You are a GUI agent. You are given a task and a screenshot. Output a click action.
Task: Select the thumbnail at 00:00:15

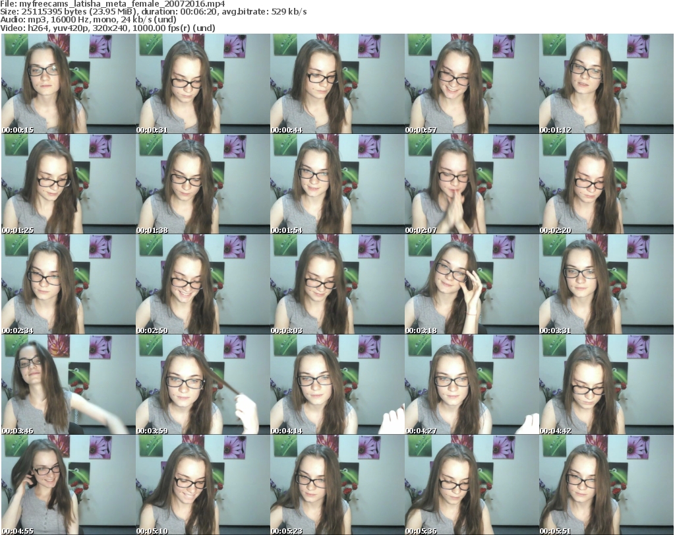click(69, 84)
